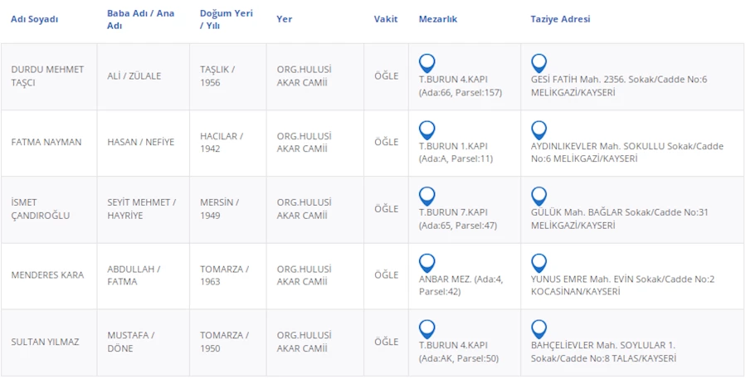Open map pin for YUNUS EMRE Mah. address
Image resolution: width=746 pixels, height=379 pixels.
(x=539, y=263)
